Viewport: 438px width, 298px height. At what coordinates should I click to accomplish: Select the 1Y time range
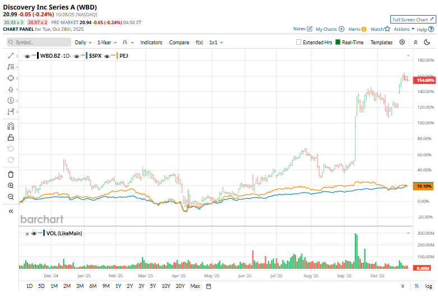coord(118,286)
